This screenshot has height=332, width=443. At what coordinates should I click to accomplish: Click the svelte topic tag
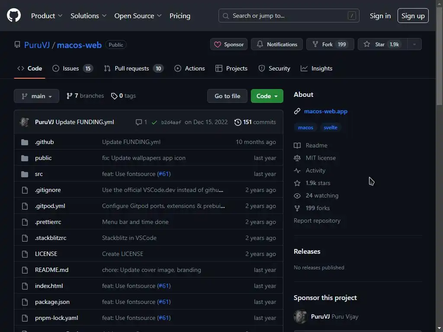[x=330, y=128]
